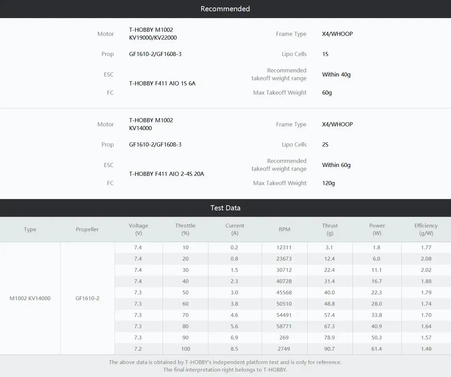Screen dimensions: 451x377
Task: Click current value '0.2'
Action: [234, 248]
